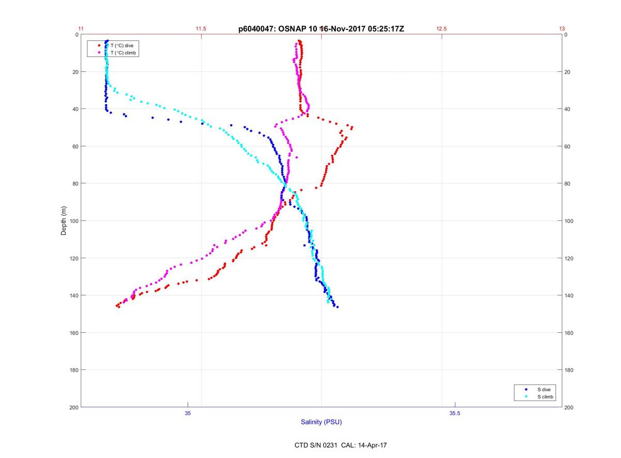Click depth tick '40' on right axis

(x=568, y=109)
